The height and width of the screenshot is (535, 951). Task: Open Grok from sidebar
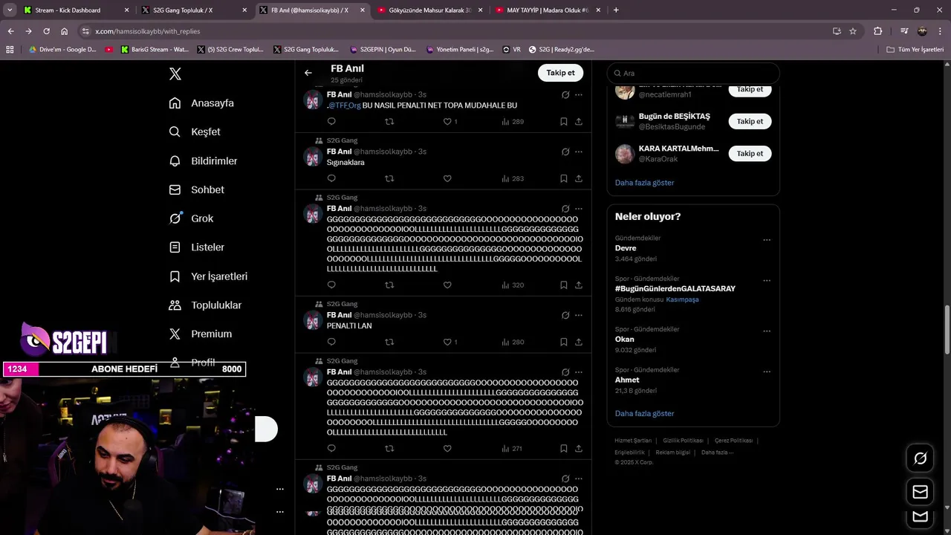(191, 218)
